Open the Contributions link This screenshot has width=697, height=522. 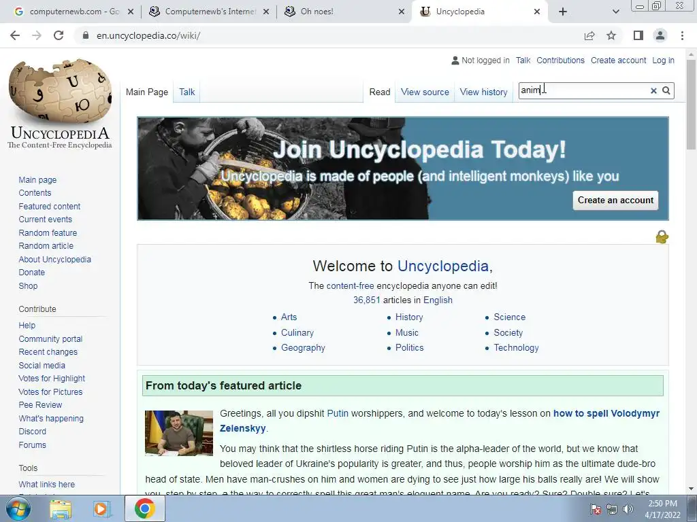click(561, 60)
